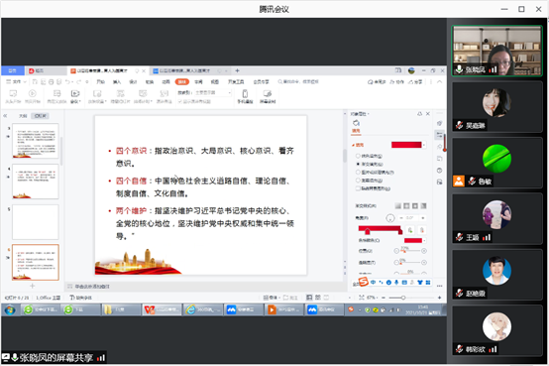
Task: Click the object properties sliders icon in side strip
Action: 439,135
